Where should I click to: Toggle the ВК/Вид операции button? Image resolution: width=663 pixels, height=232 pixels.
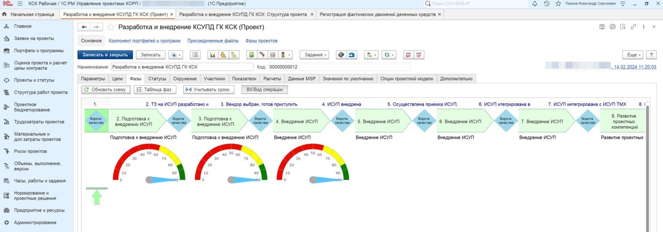264,90
